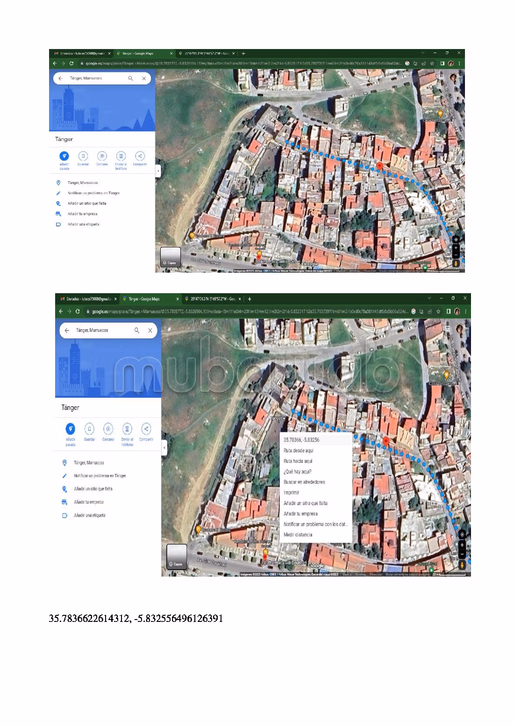Select "Medir distancia" from the context menu
This screenshot has width=514, height=726.
point(298,535)
